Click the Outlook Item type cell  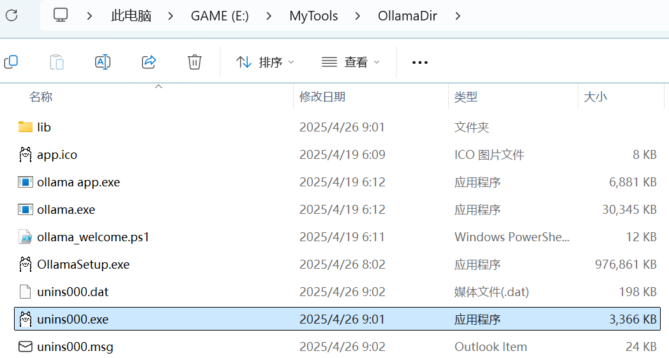click(491, 347)
